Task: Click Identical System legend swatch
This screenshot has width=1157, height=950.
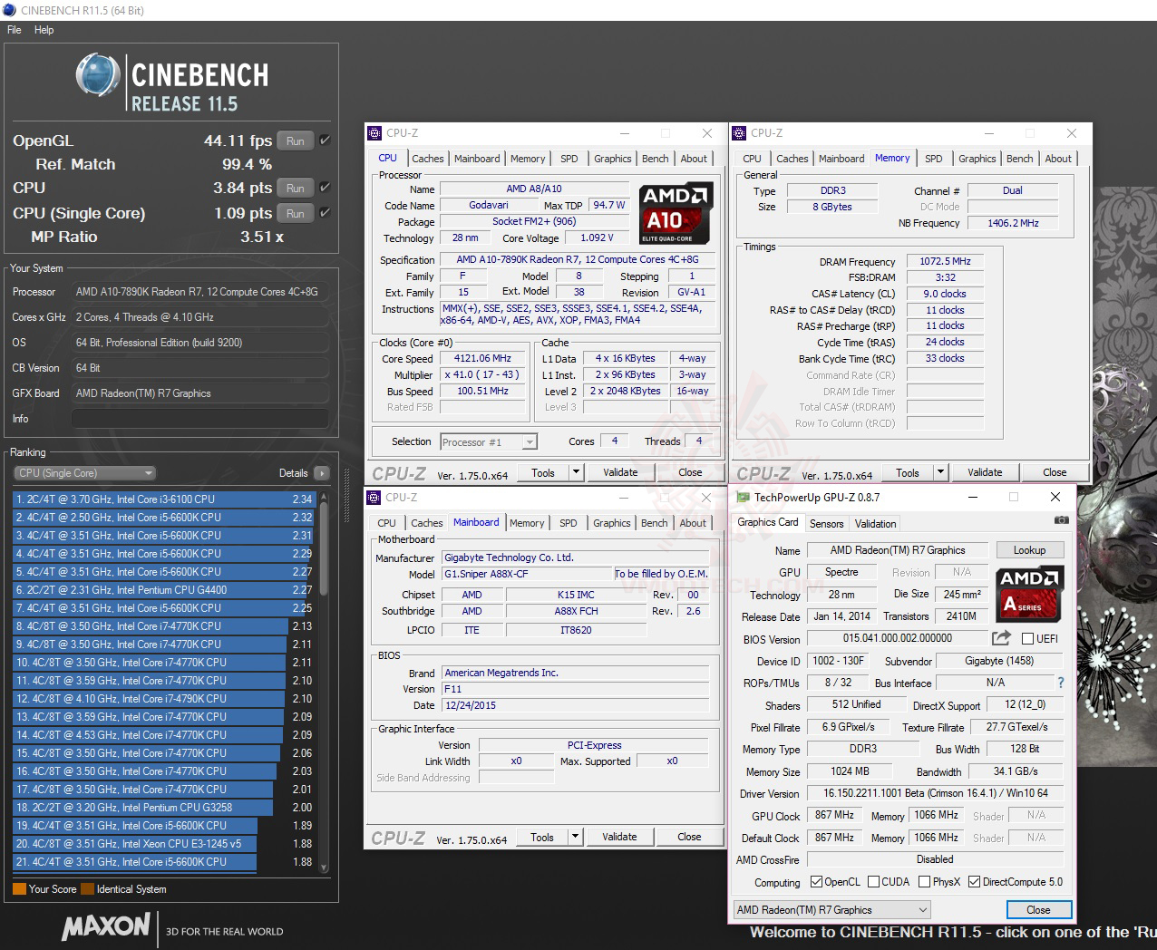Action: (87, 889)
